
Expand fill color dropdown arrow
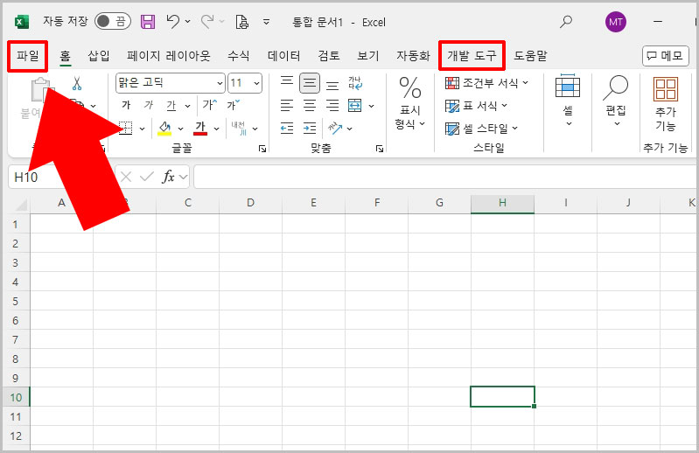[180, 129]
